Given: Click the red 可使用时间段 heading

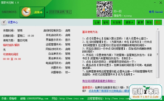Looking at the screenshot, I should coord(11,54).
